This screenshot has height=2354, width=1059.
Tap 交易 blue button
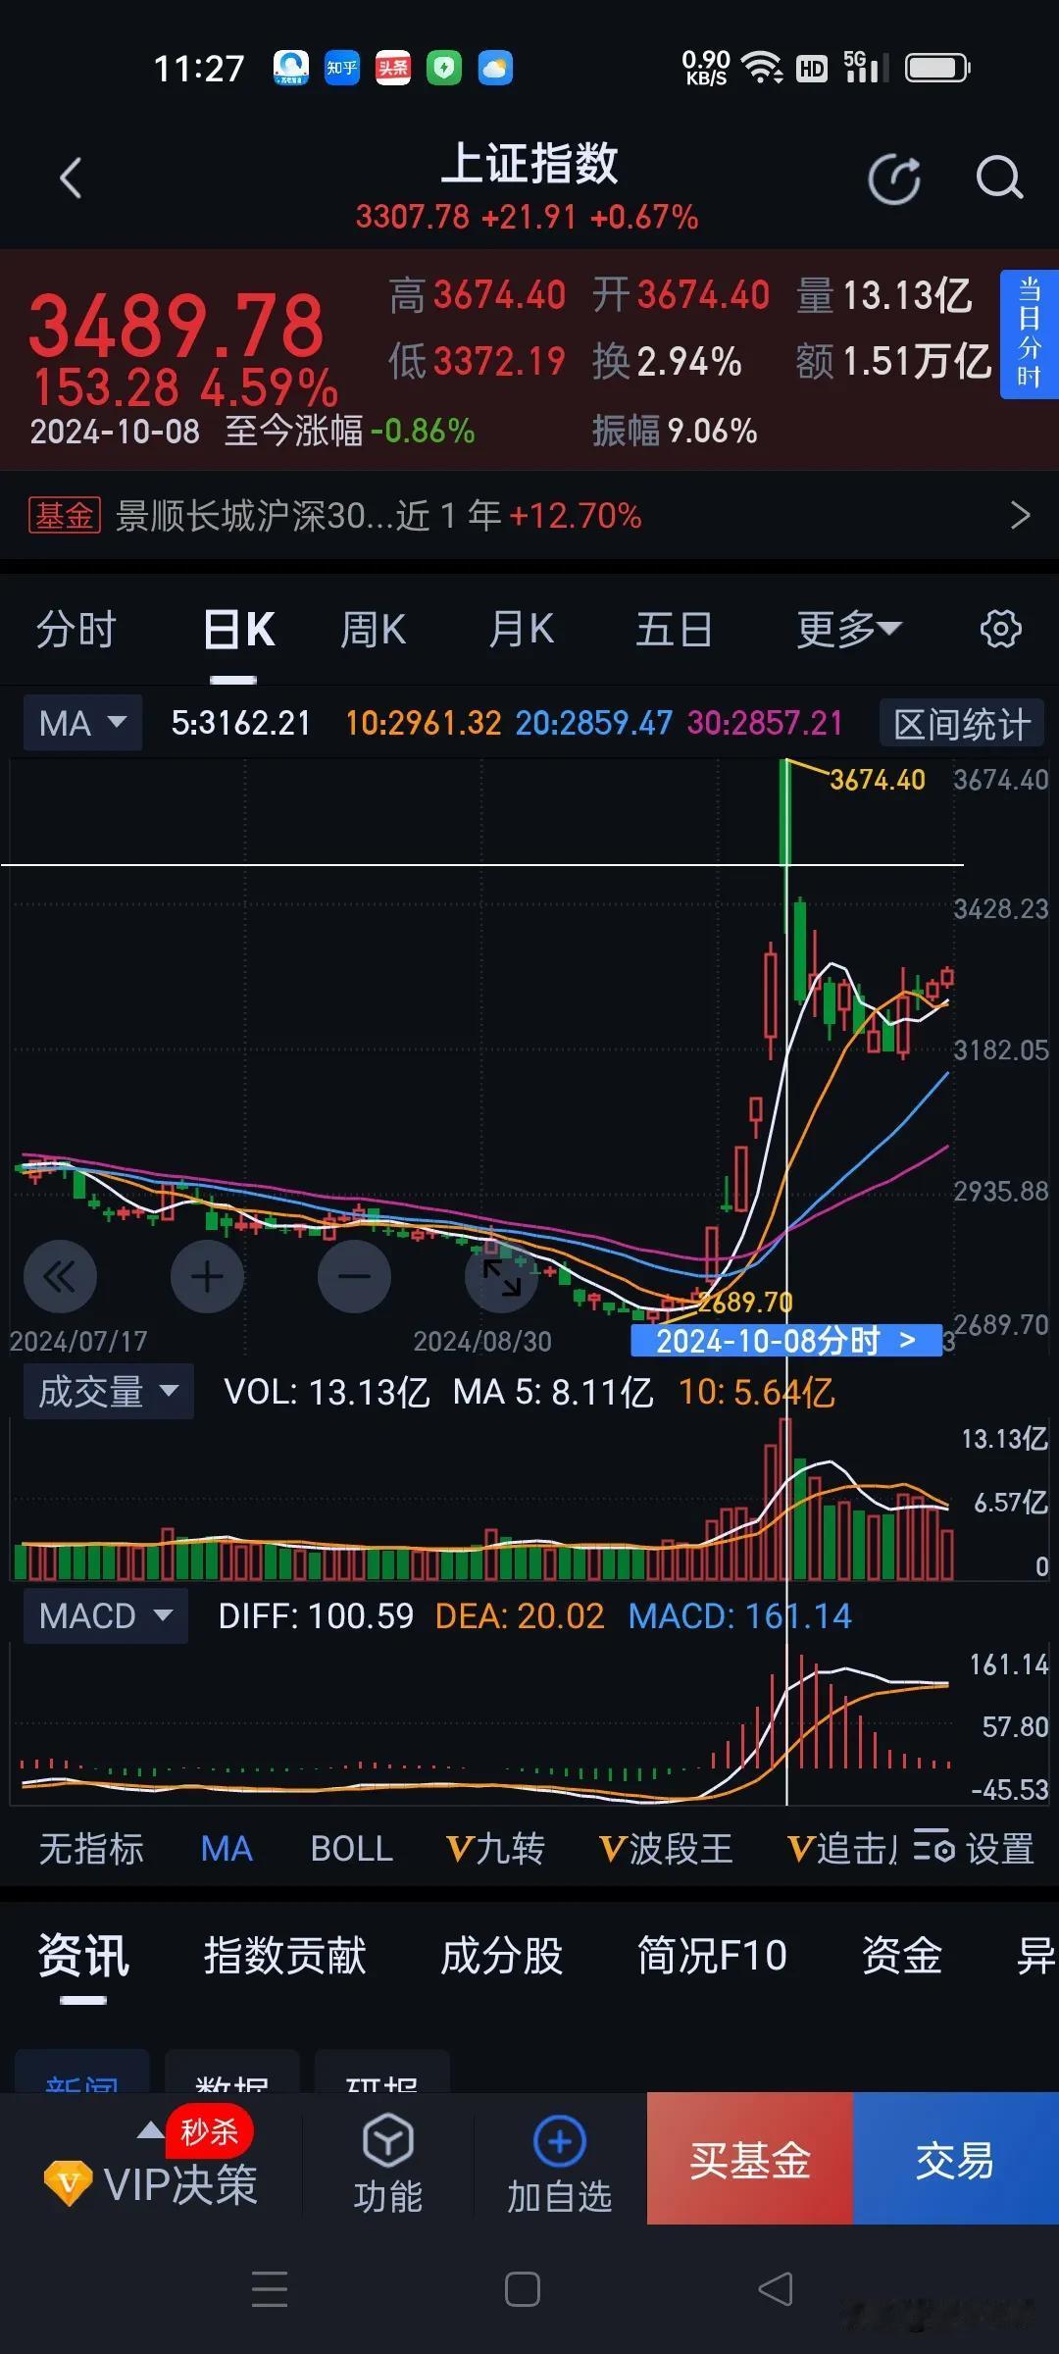coord(956,2159)
